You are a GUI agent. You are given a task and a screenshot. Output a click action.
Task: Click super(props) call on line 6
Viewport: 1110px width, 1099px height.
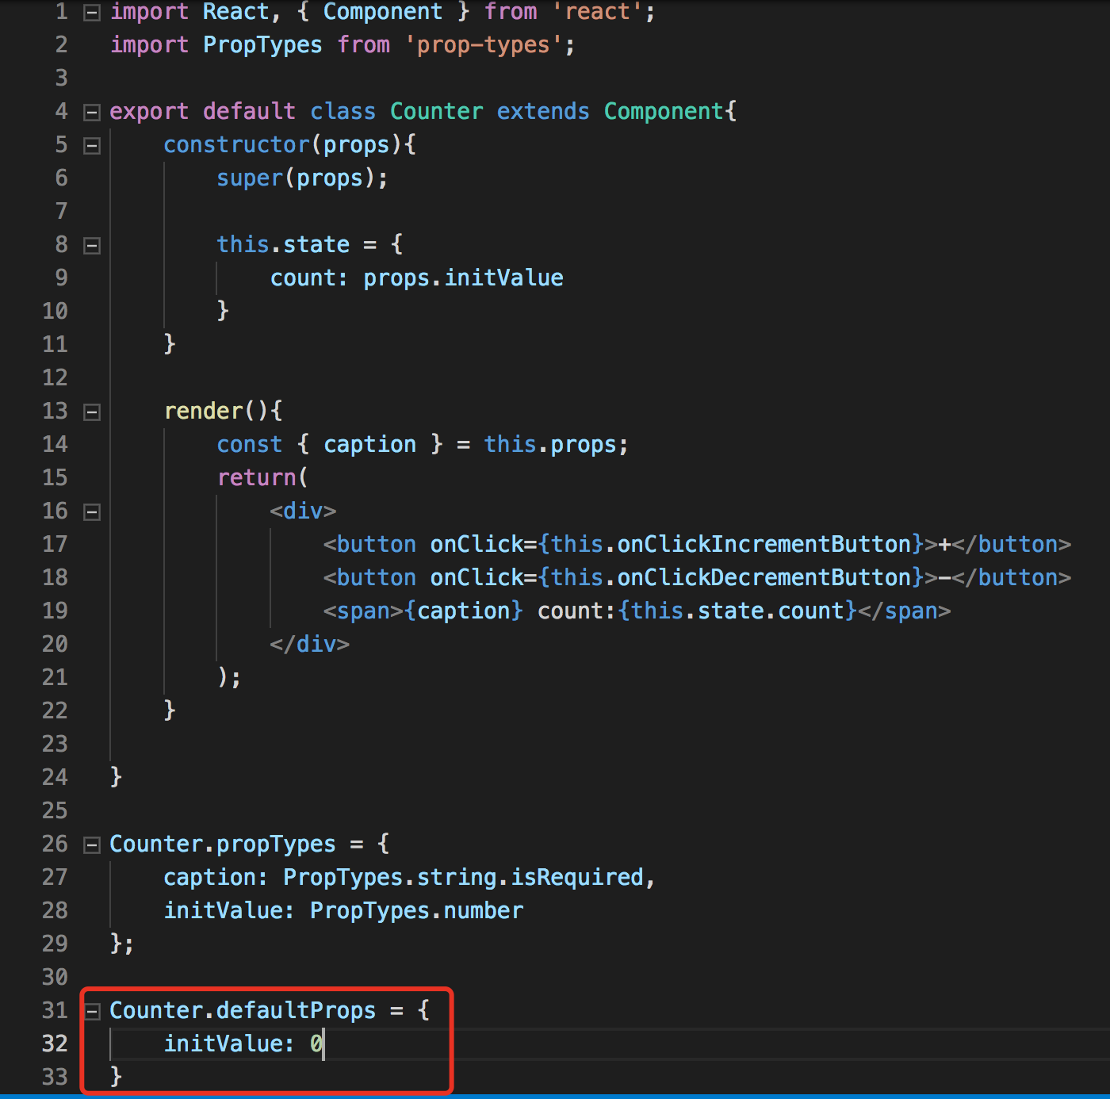pyautogui.click(x=296, y=178)
